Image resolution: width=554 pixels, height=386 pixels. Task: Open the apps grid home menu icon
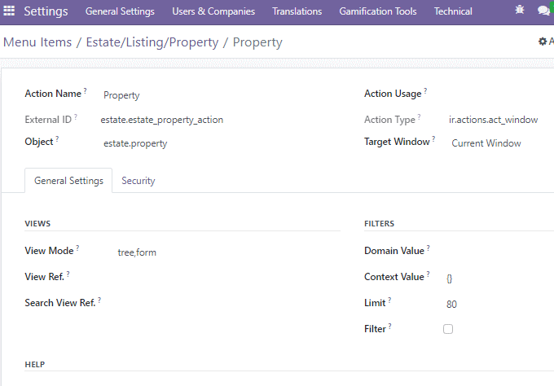click(9, 11)
